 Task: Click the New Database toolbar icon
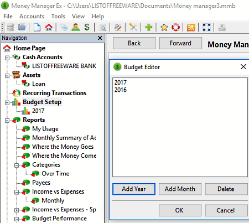coord(11,27)
